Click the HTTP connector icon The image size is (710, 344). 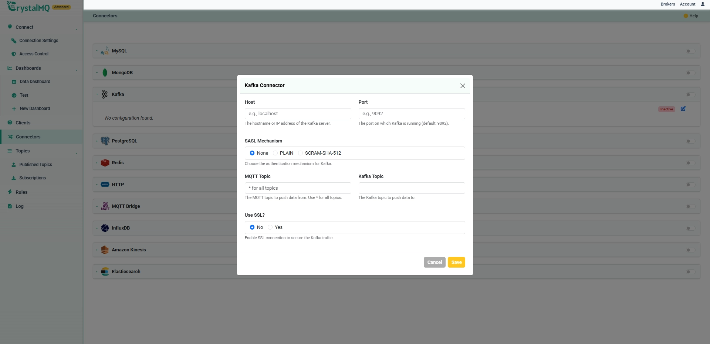pos(105,185)
